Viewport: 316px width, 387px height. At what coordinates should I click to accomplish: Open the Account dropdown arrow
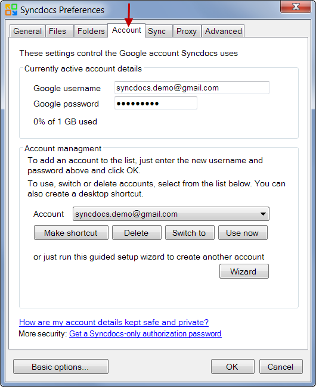263,214
